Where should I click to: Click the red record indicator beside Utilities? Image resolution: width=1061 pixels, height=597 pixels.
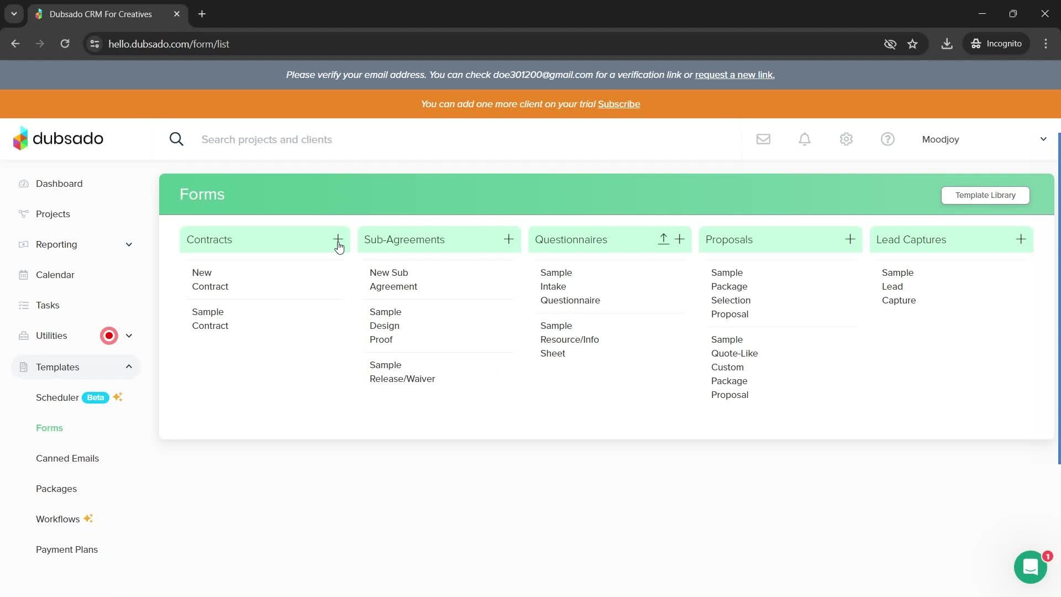tap(109, 336)
